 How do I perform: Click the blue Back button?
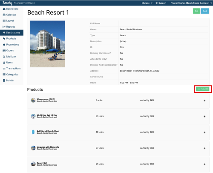[x=205, y=11]
